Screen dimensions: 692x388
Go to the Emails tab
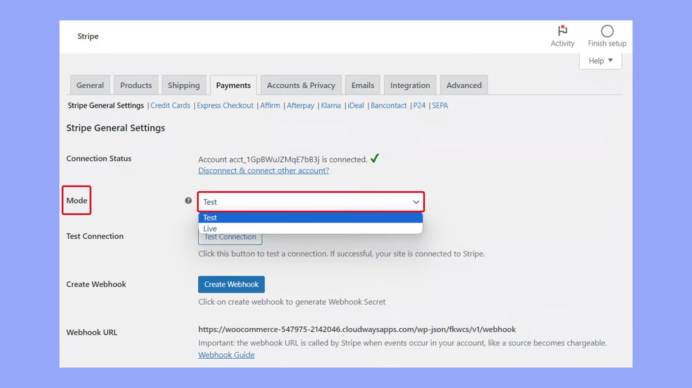pyautogui.click(x=362, y=85)
